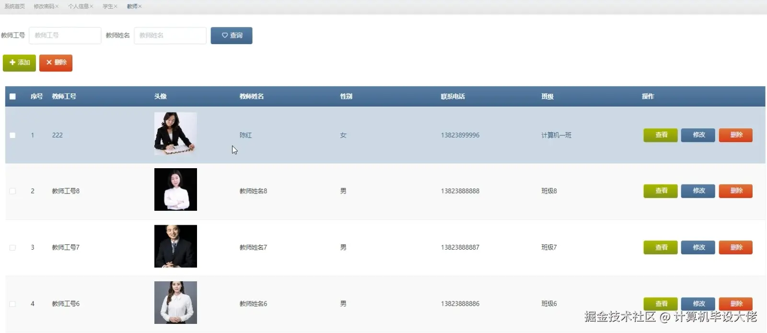View details of 教师姓名6 with 查看
The width and height of the screenshot is (767, 333).
(661, 304)
